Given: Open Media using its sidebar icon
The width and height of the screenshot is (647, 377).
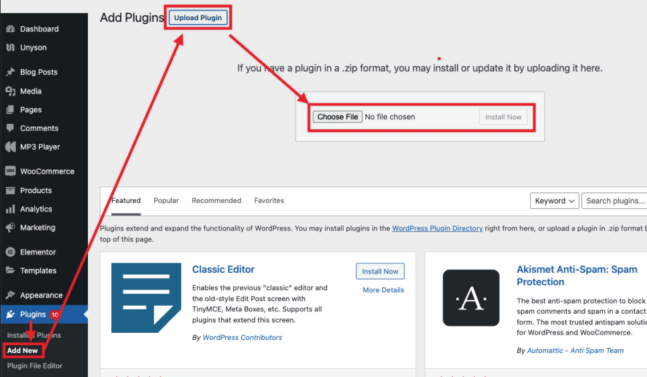Looking at the screenshot, I should [10, 91].
